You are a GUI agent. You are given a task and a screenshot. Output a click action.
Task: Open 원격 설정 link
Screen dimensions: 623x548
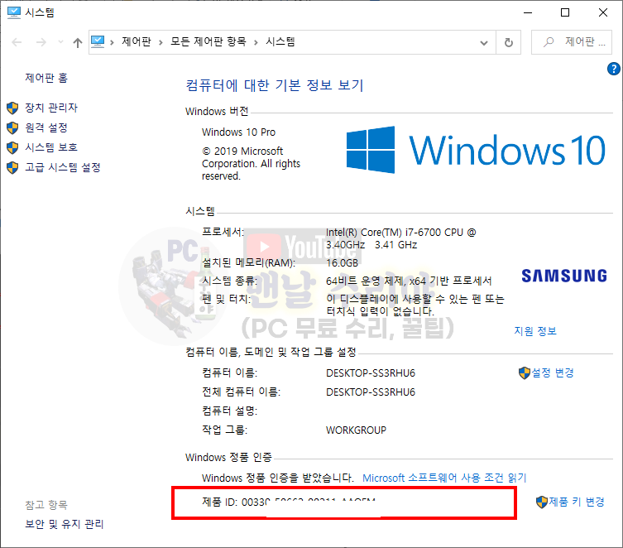[46, 127]
